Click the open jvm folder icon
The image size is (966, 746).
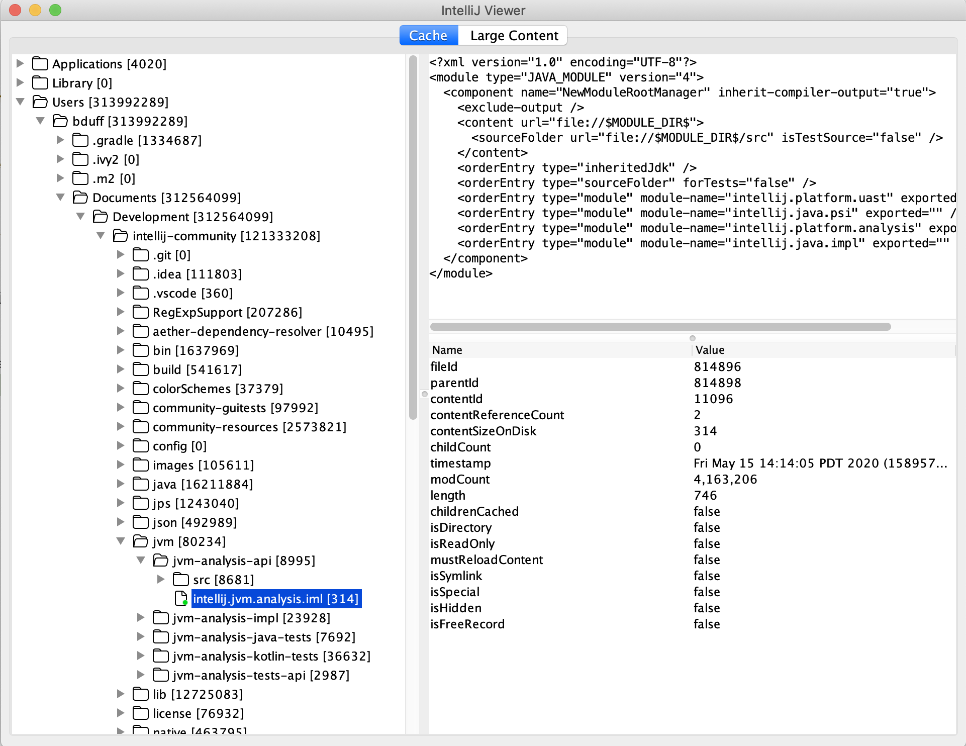click(140, 541)
